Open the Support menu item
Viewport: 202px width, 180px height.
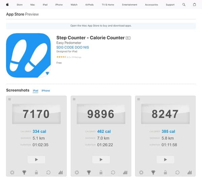point(170,5)
